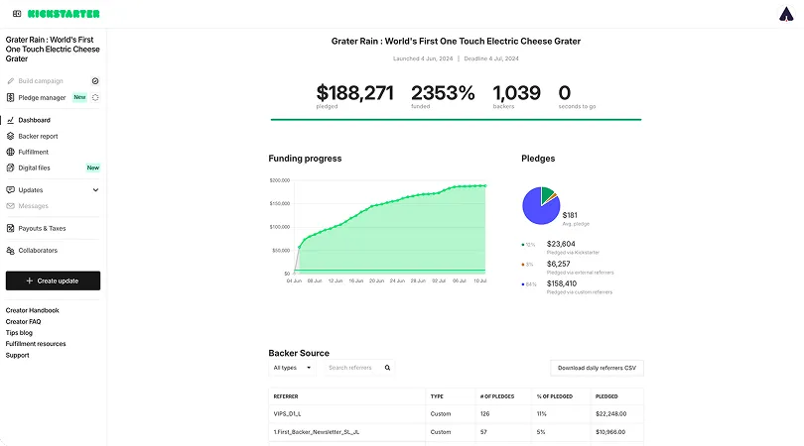Click the Collaborators people icon
The image size is (804, 446).
point(10,251)
